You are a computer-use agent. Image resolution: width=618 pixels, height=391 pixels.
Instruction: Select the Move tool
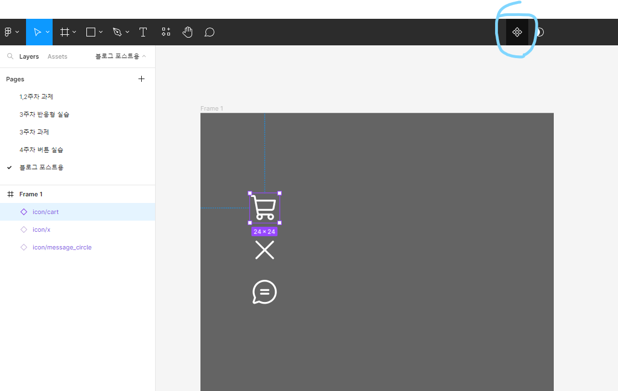tap(37, 32)
